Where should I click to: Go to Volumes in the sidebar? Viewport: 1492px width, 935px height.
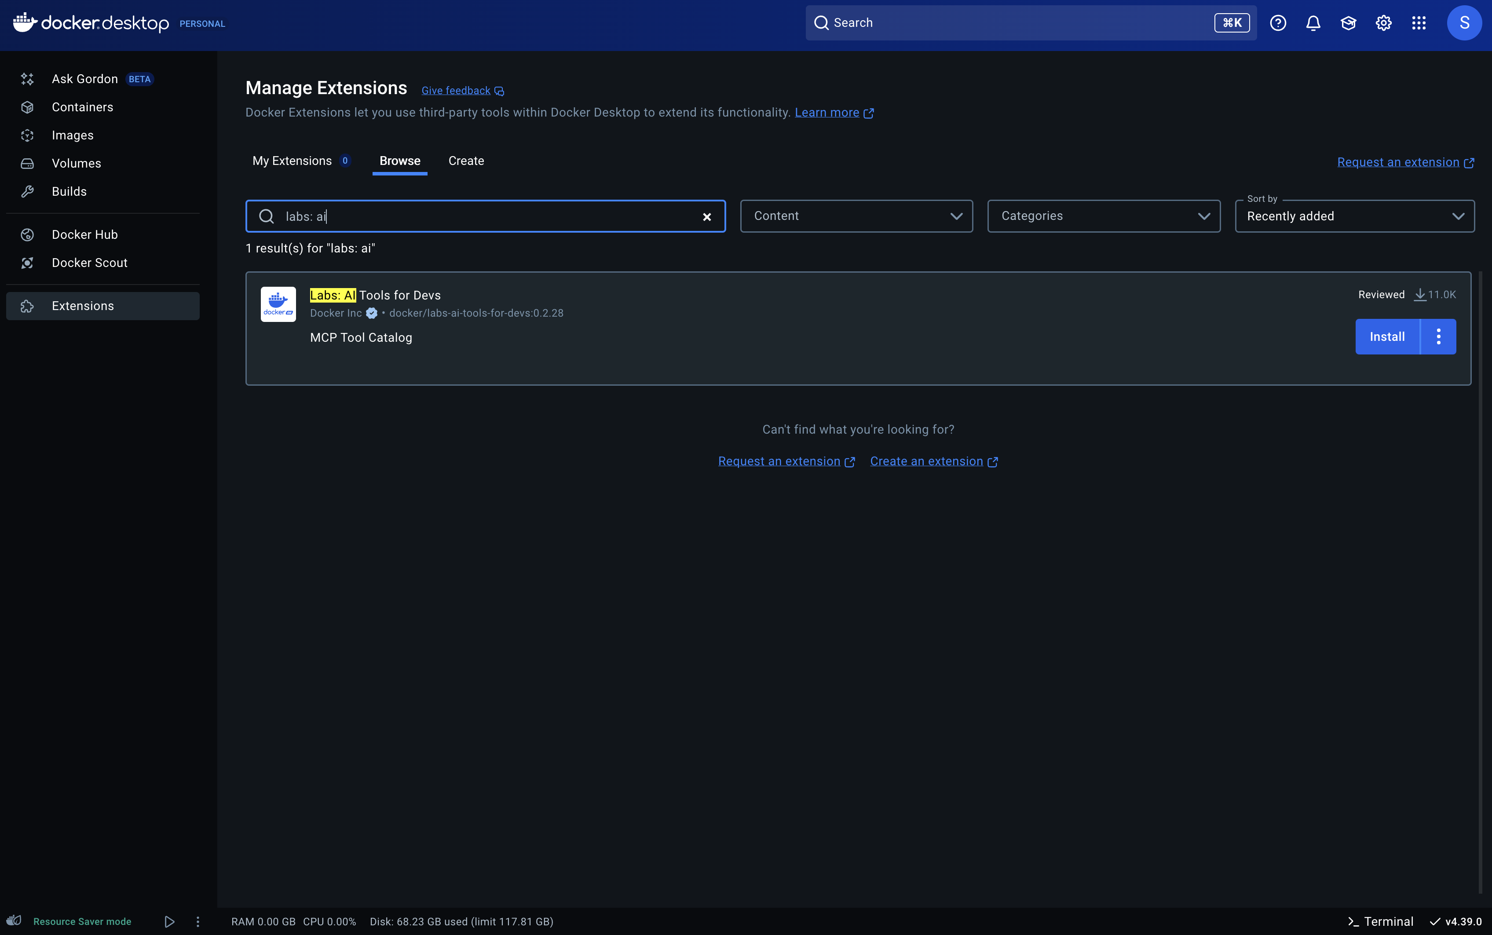(x=76, y=163)
